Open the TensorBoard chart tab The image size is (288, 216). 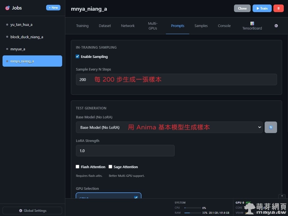pos(252,26)
